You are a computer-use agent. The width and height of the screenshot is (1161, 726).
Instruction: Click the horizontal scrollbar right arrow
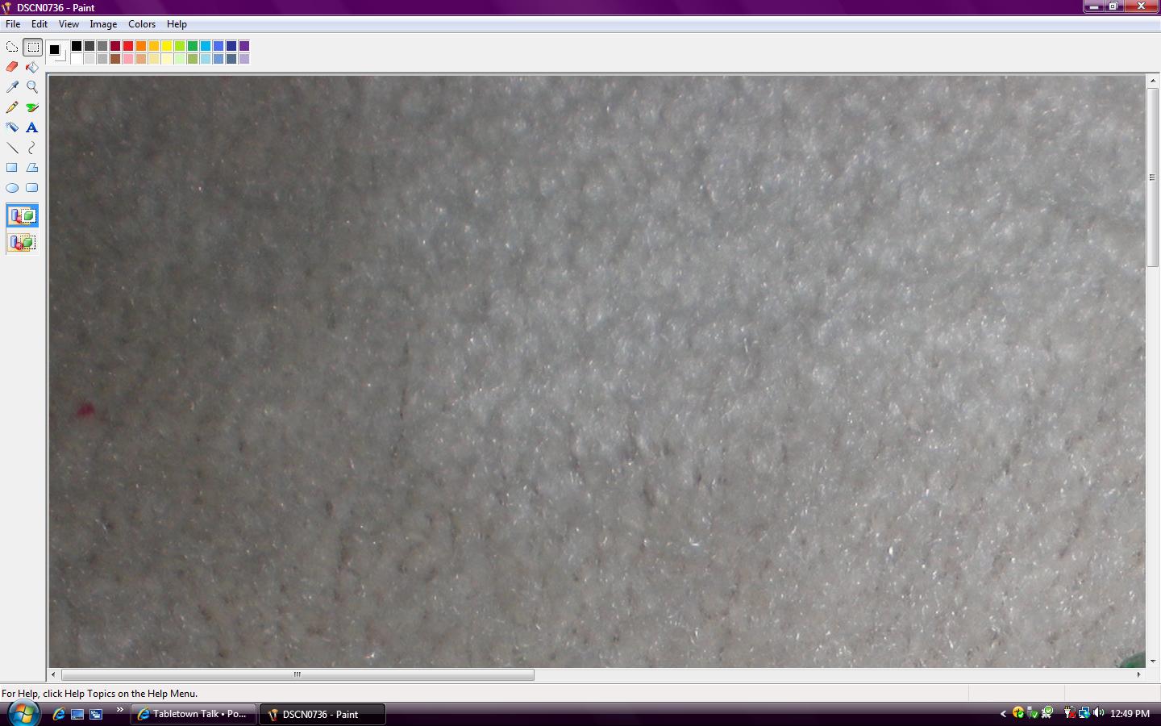1138,674
